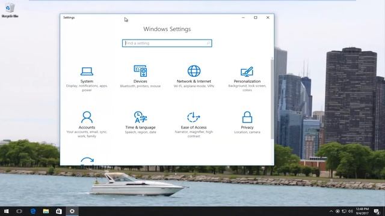Click the 'Background, lock screen, colors' description

(247, 88)
